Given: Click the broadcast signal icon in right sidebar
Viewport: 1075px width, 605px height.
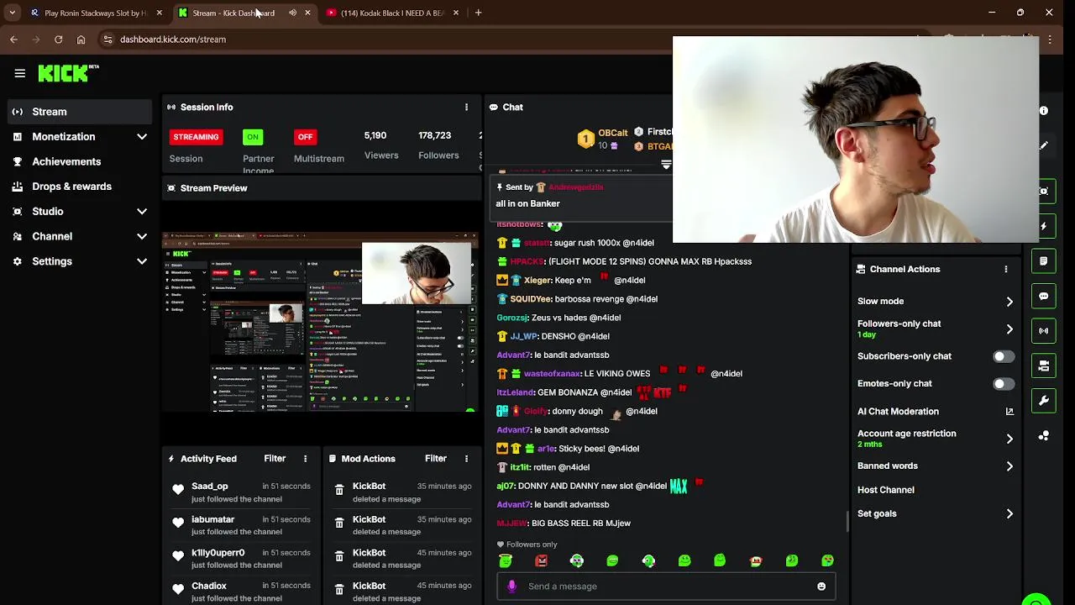Looking at the screenshot, I should [1043, 331].
